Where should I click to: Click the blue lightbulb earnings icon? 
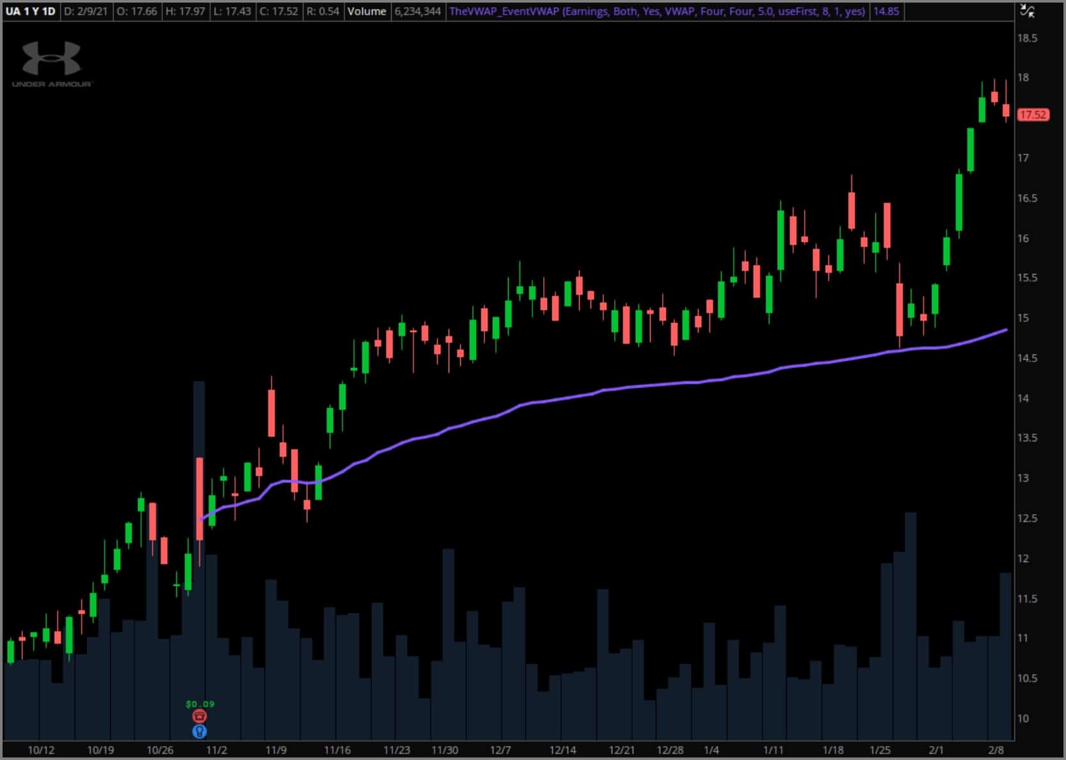coord(199,731)
